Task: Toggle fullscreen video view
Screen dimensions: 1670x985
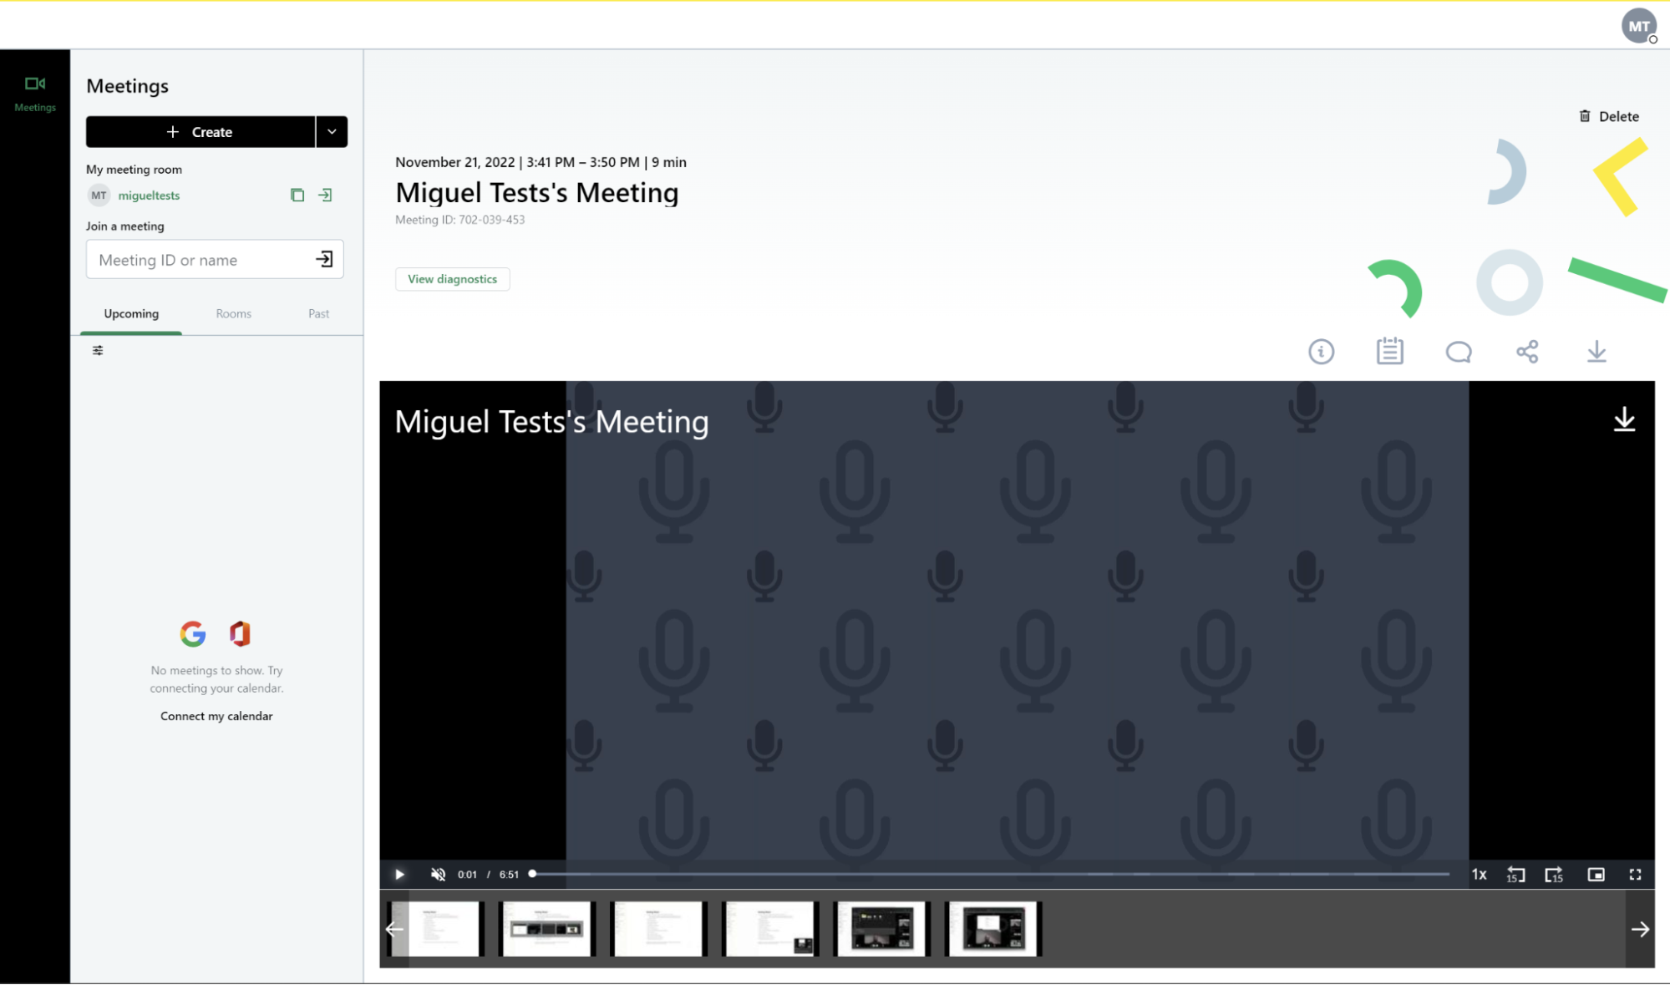Action: click(1635, 874)
